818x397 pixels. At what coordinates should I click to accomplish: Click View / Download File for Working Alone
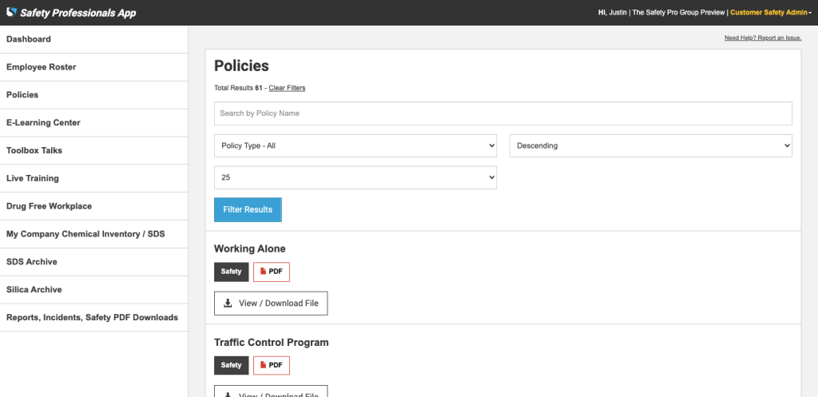271,303
